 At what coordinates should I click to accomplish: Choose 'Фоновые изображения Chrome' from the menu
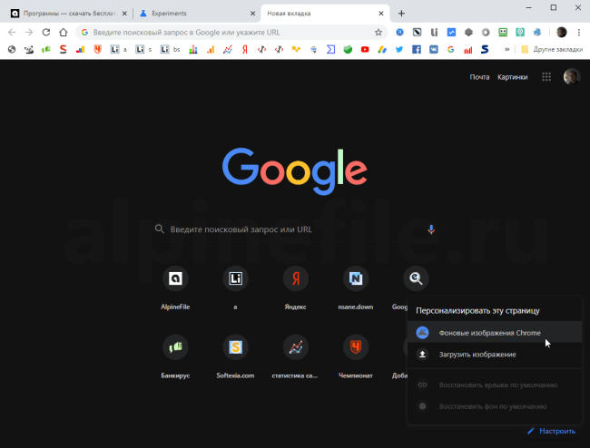click(x=495, y=333)
